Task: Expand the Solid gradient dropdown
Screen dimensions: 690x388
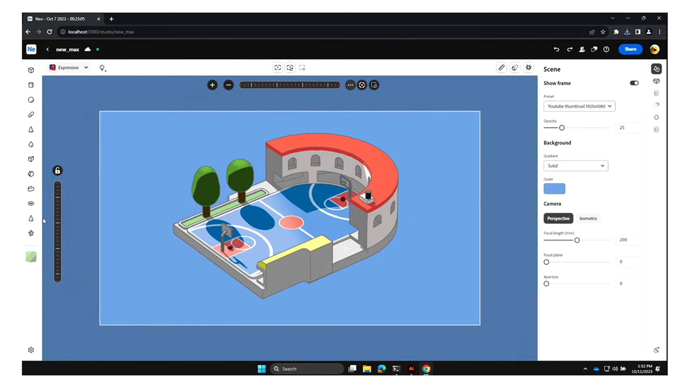Action: pyautogui.click(x=576, y=166)
